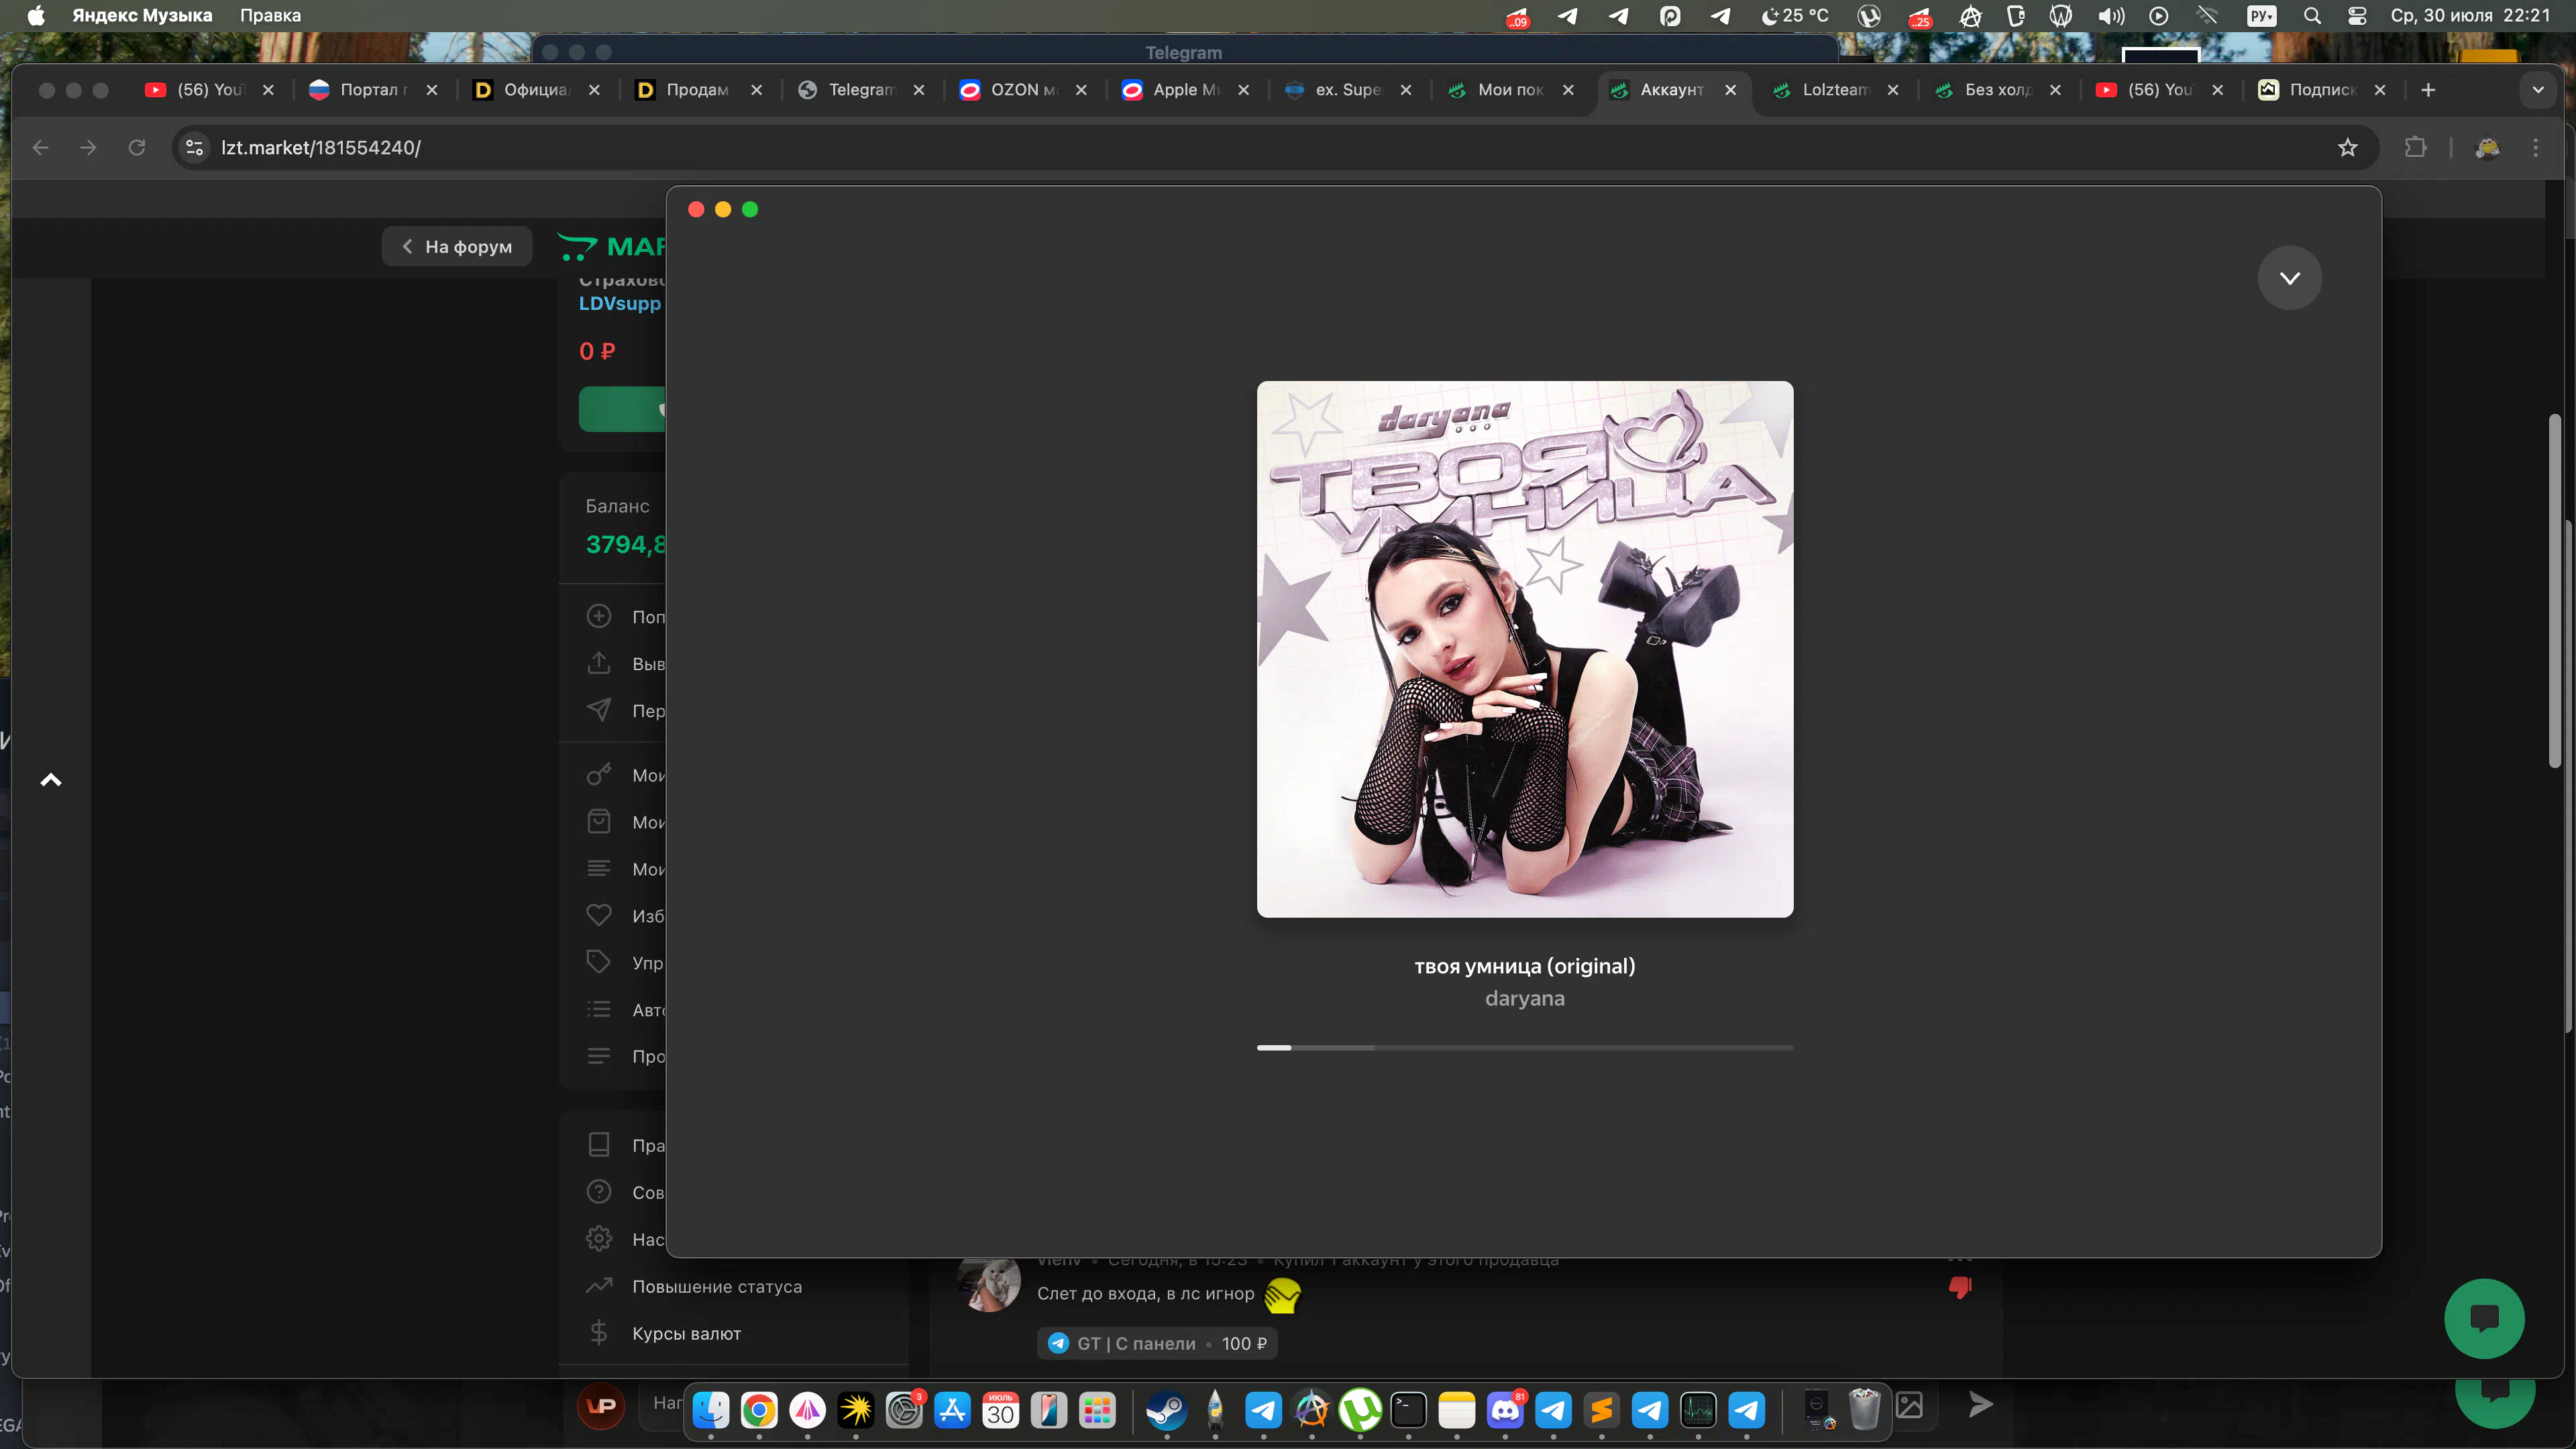Open uTorrent from the dock
Viewport: 2576px width, 1449px height.
pos(1360,1410)
